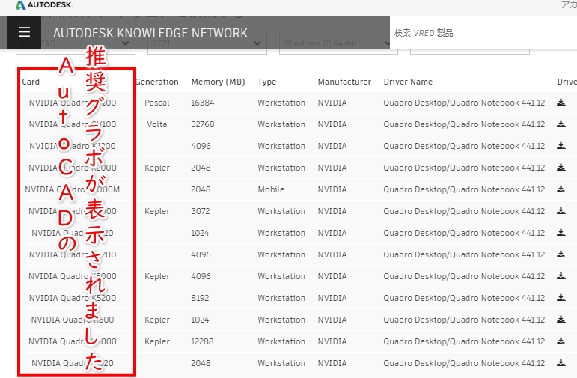
Task: Sort by the Memory (MB) column header
Action: tap(218, 82)
